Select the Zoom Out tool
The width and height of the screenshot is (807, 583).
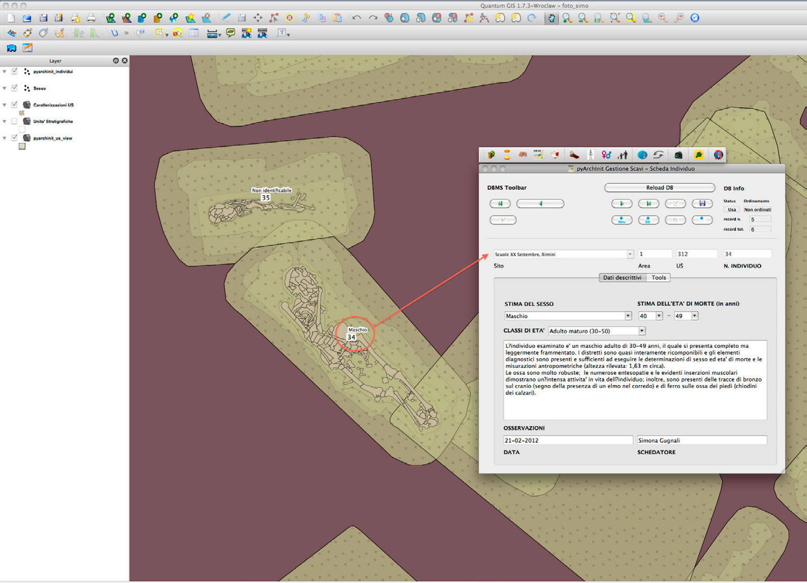tap(583, 18)
